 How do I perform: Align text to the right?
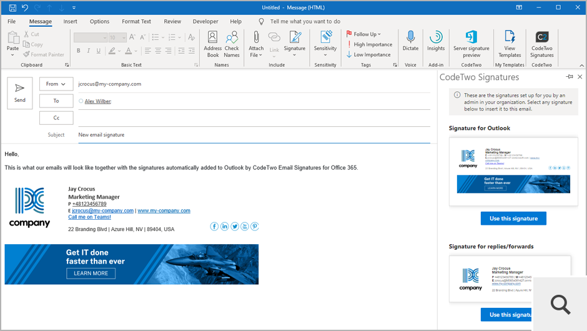click(168, 51)
